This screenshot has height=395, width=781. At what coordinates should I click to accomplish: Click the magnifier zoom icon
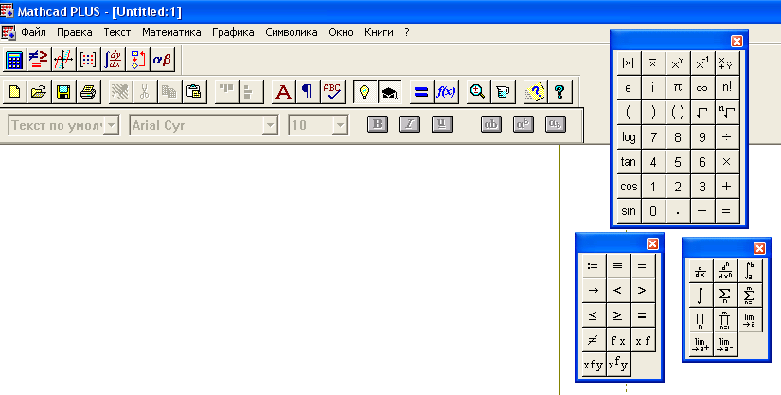(x=478, y=92)
